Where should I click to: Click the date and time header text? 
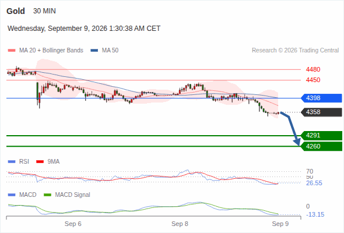(x=84, y=29)
